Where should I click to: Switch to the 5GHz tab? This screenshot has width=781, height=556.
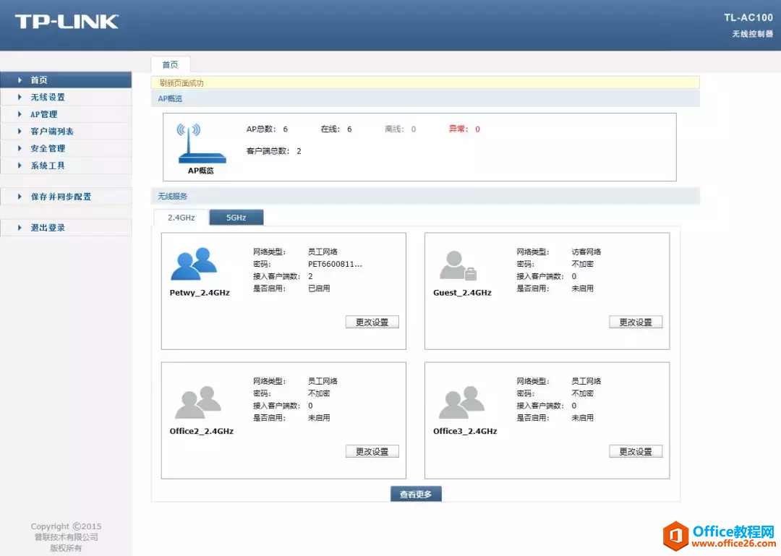236,218
